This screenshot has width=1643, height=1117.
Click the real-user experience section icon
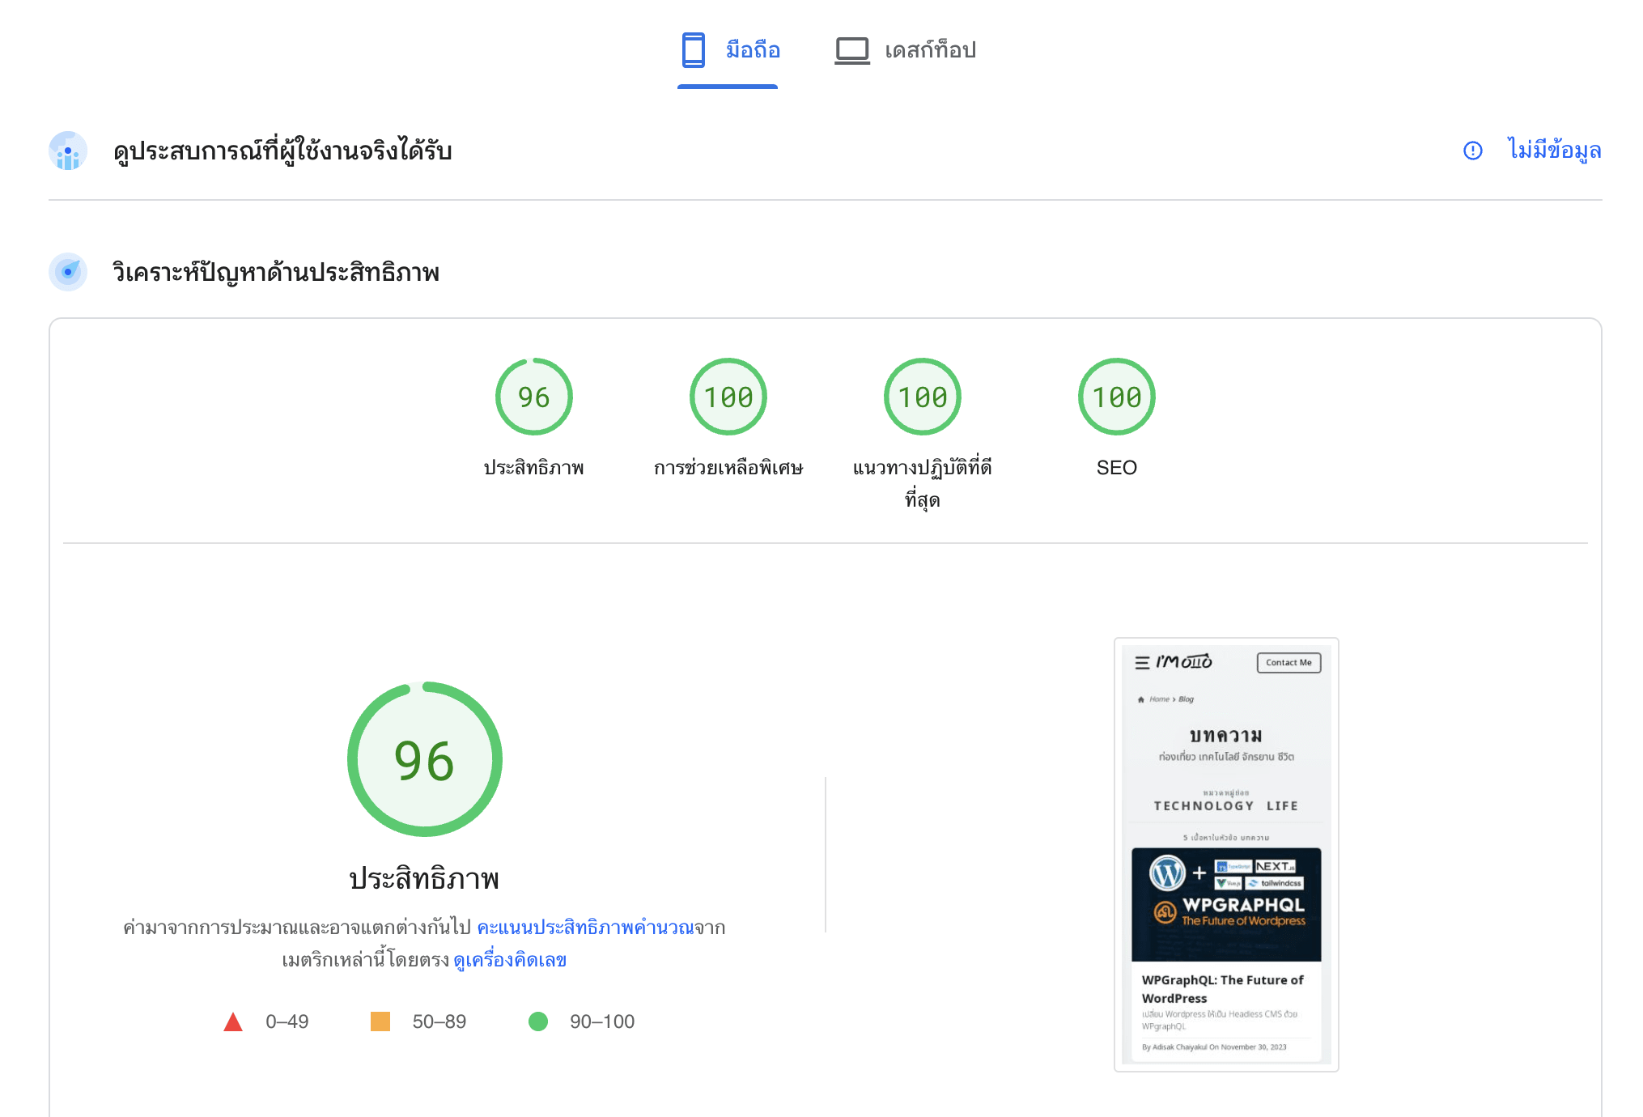68,151
